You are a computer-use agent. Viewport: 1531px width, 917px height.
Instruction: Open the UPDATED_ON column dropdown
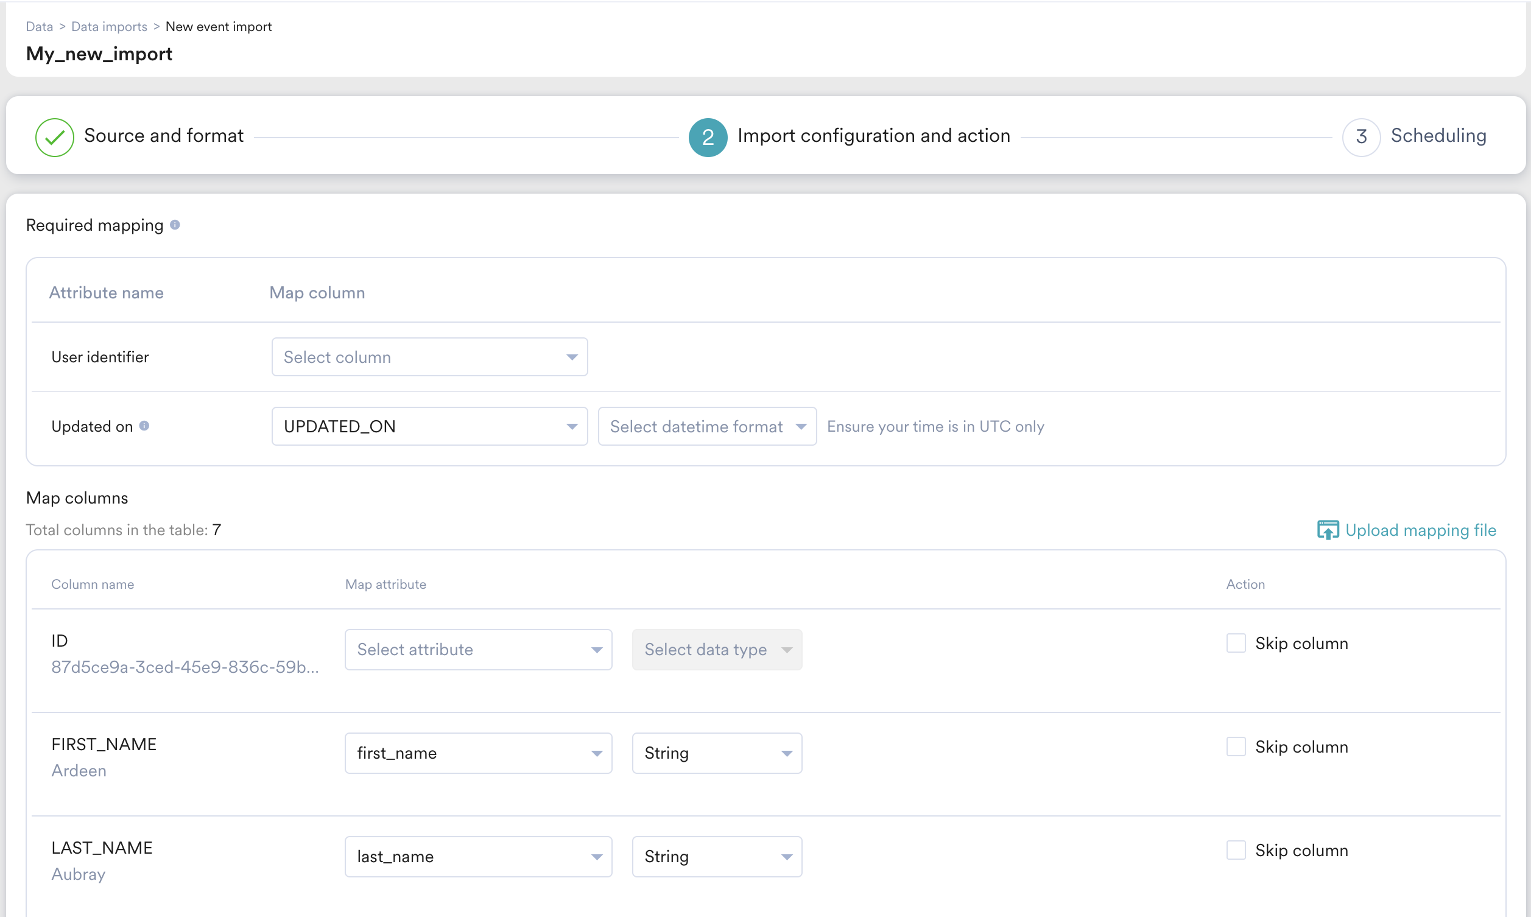(429, 426)
